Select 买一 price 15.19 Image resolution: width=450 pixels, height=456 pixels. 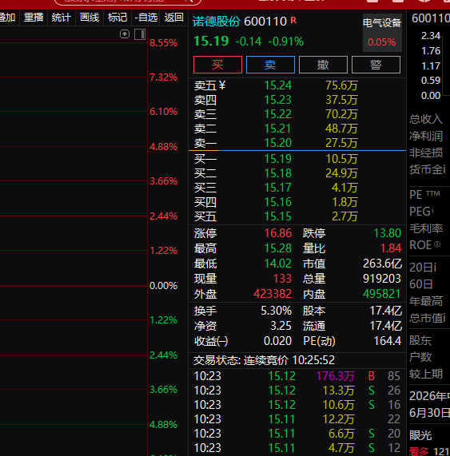pos(277,158)
